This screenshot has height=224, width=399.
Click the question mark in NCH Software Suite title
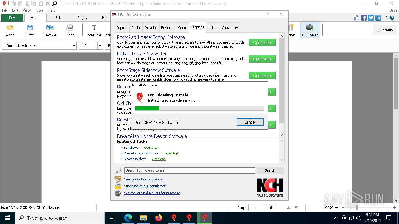pyautogui.click(x=267, y=14)
